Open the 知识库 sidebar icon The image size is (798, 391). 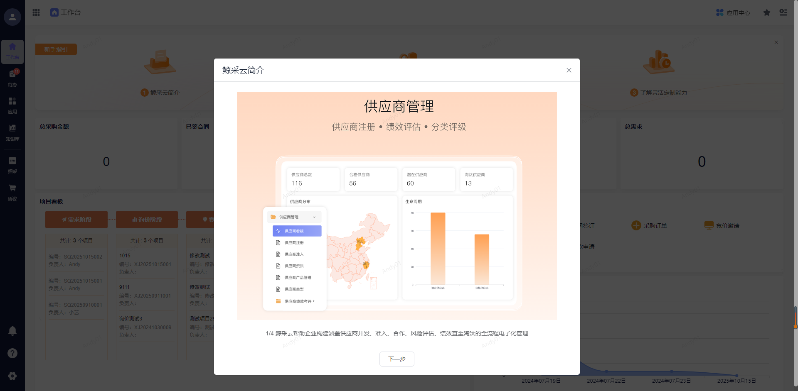click(12, 132)
